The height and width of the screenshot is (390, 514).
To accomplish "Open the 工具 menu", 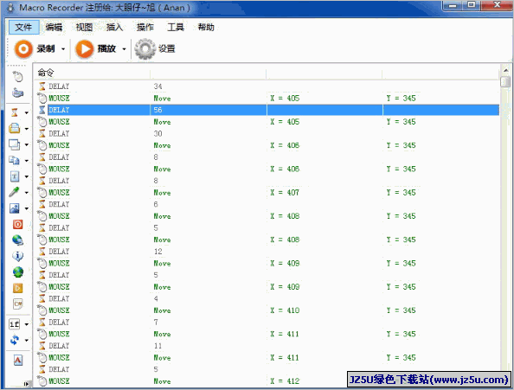I will pos(176,27).
